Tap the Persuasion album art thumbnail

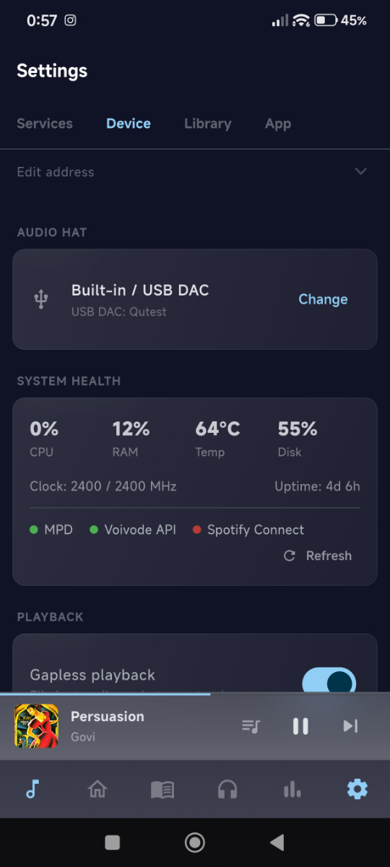[x=36, y=726]
